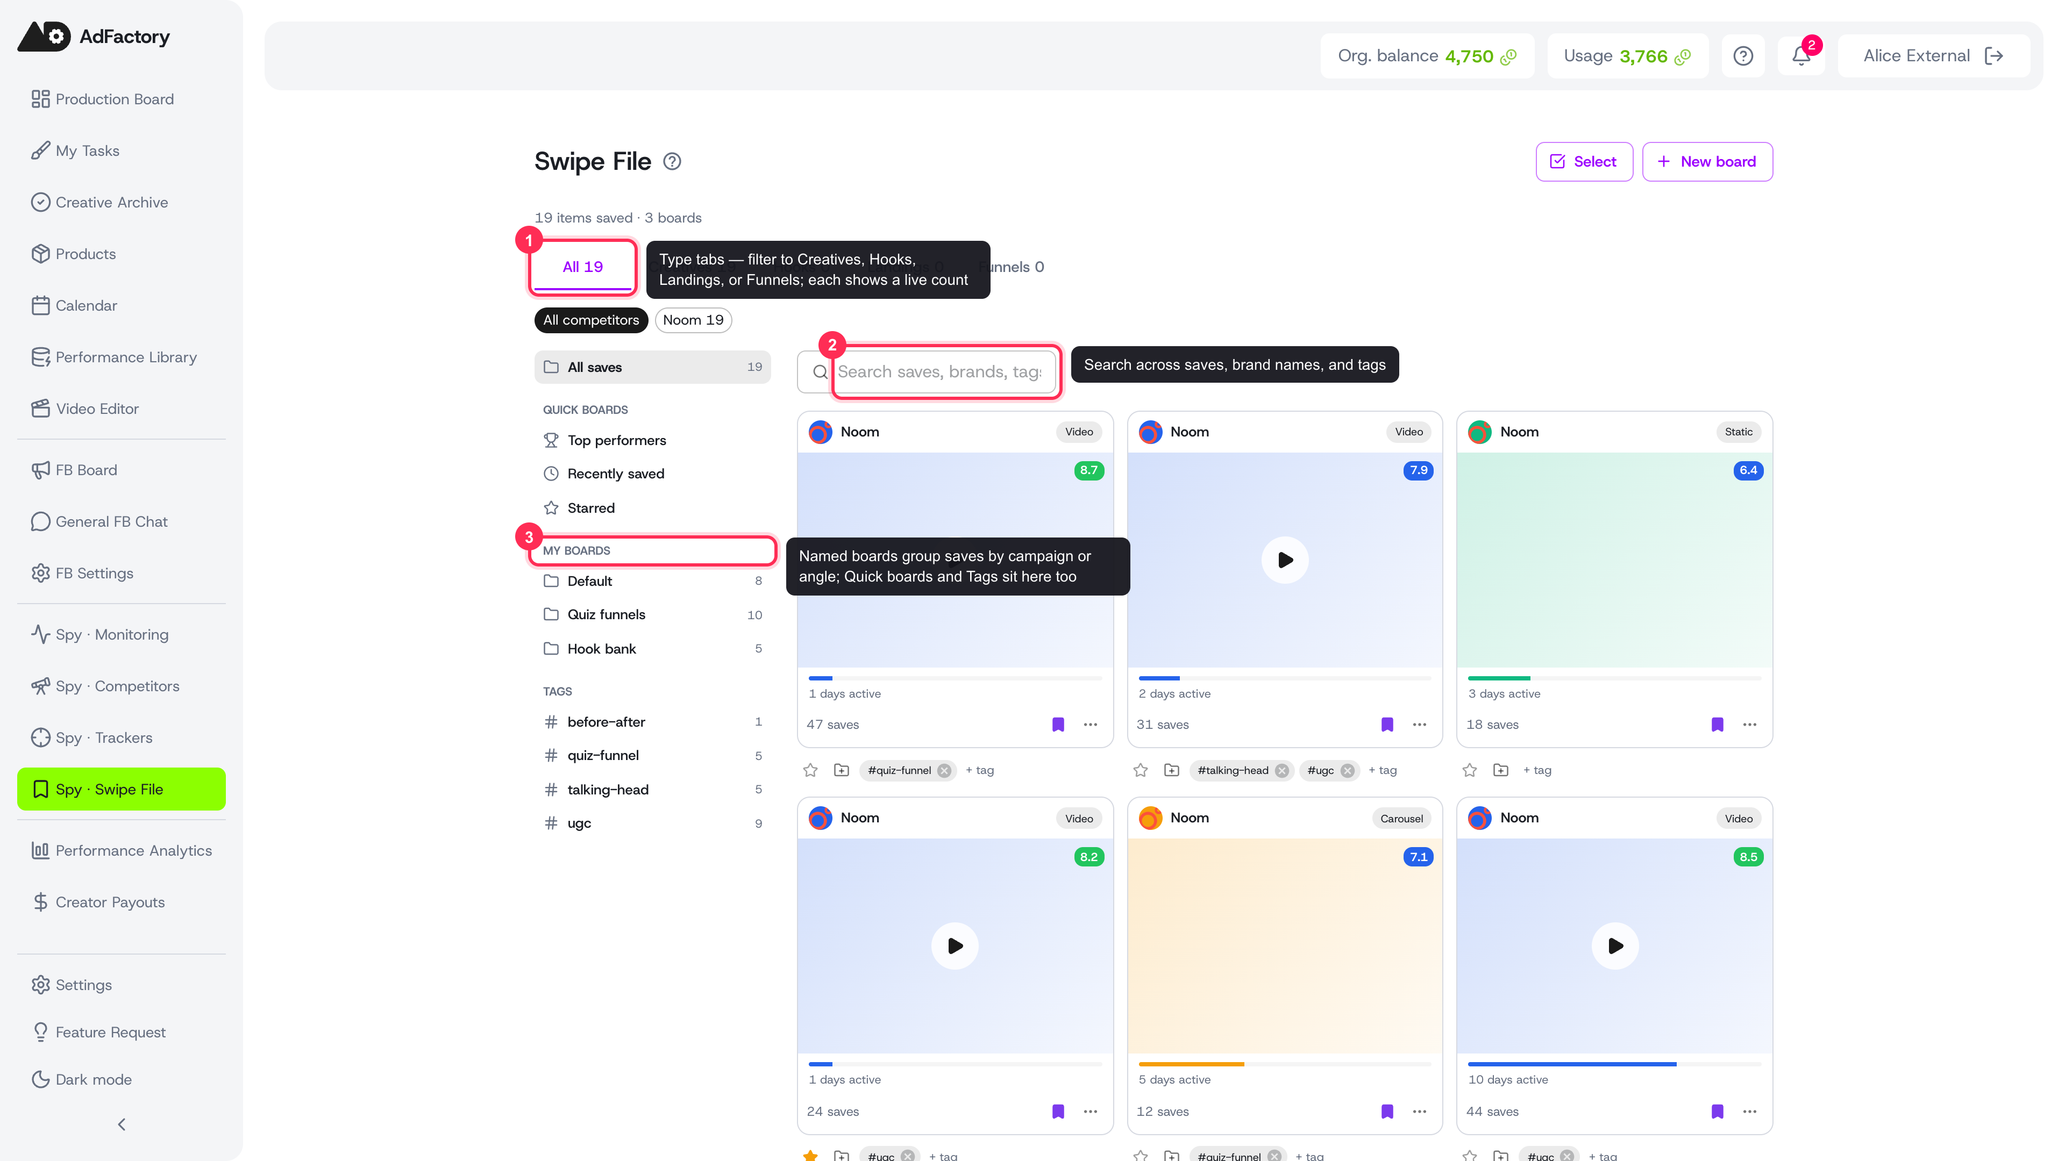Viewport: 2065px width, 1161px height.
Task: Click the 5 days active orange progress bar
Action: point(1285,1064)
